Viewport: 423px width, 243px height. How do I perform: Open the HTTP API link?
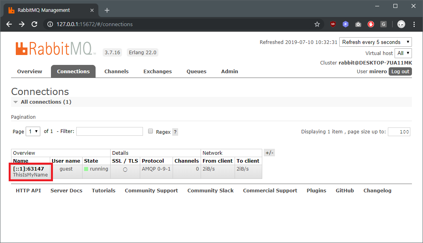[x=28, y=191]
